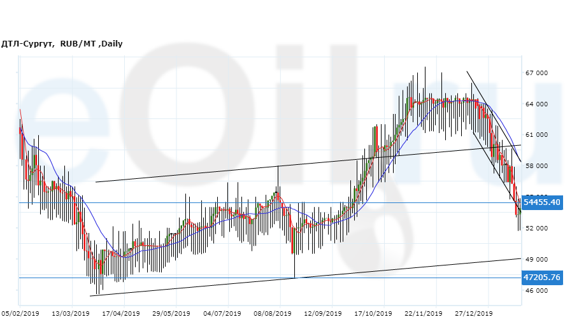Pick the 08/08/2019 date on the time axis
This screenshot has width=579, height=324.
click(273, 313)
